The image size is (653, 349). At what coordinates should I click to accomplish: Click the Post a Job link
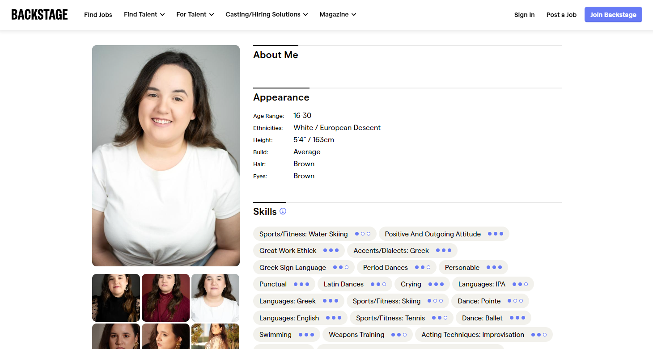(x=561, y=15)
